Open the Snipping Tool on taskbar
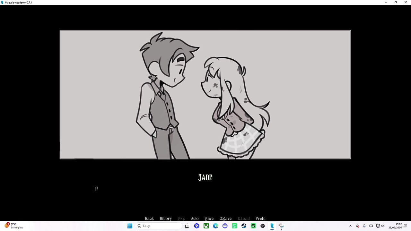The width and height of the screenshot is (411, 231). [282, 226]
